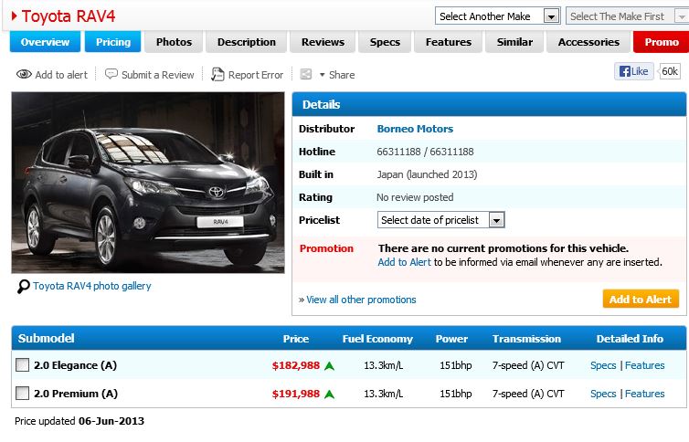
Task: Click the Submodel column header
Action: (x=46, y=338)
